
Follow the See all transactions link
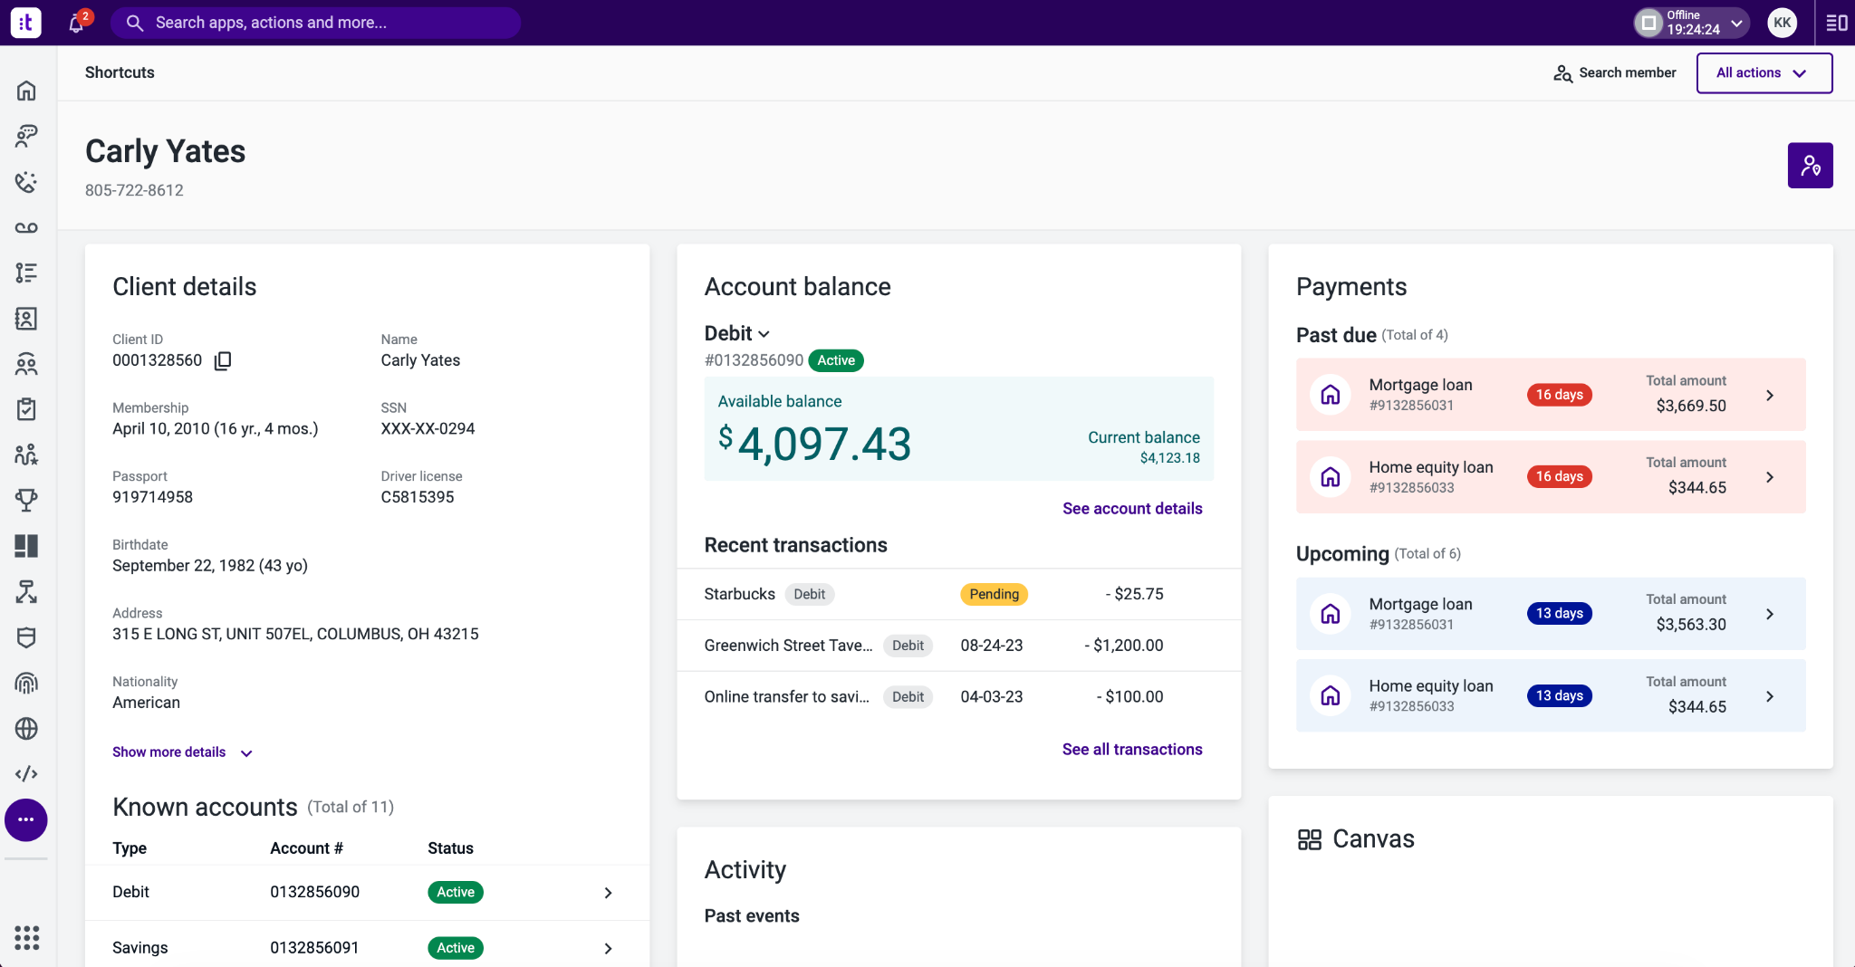point(1132,750)
